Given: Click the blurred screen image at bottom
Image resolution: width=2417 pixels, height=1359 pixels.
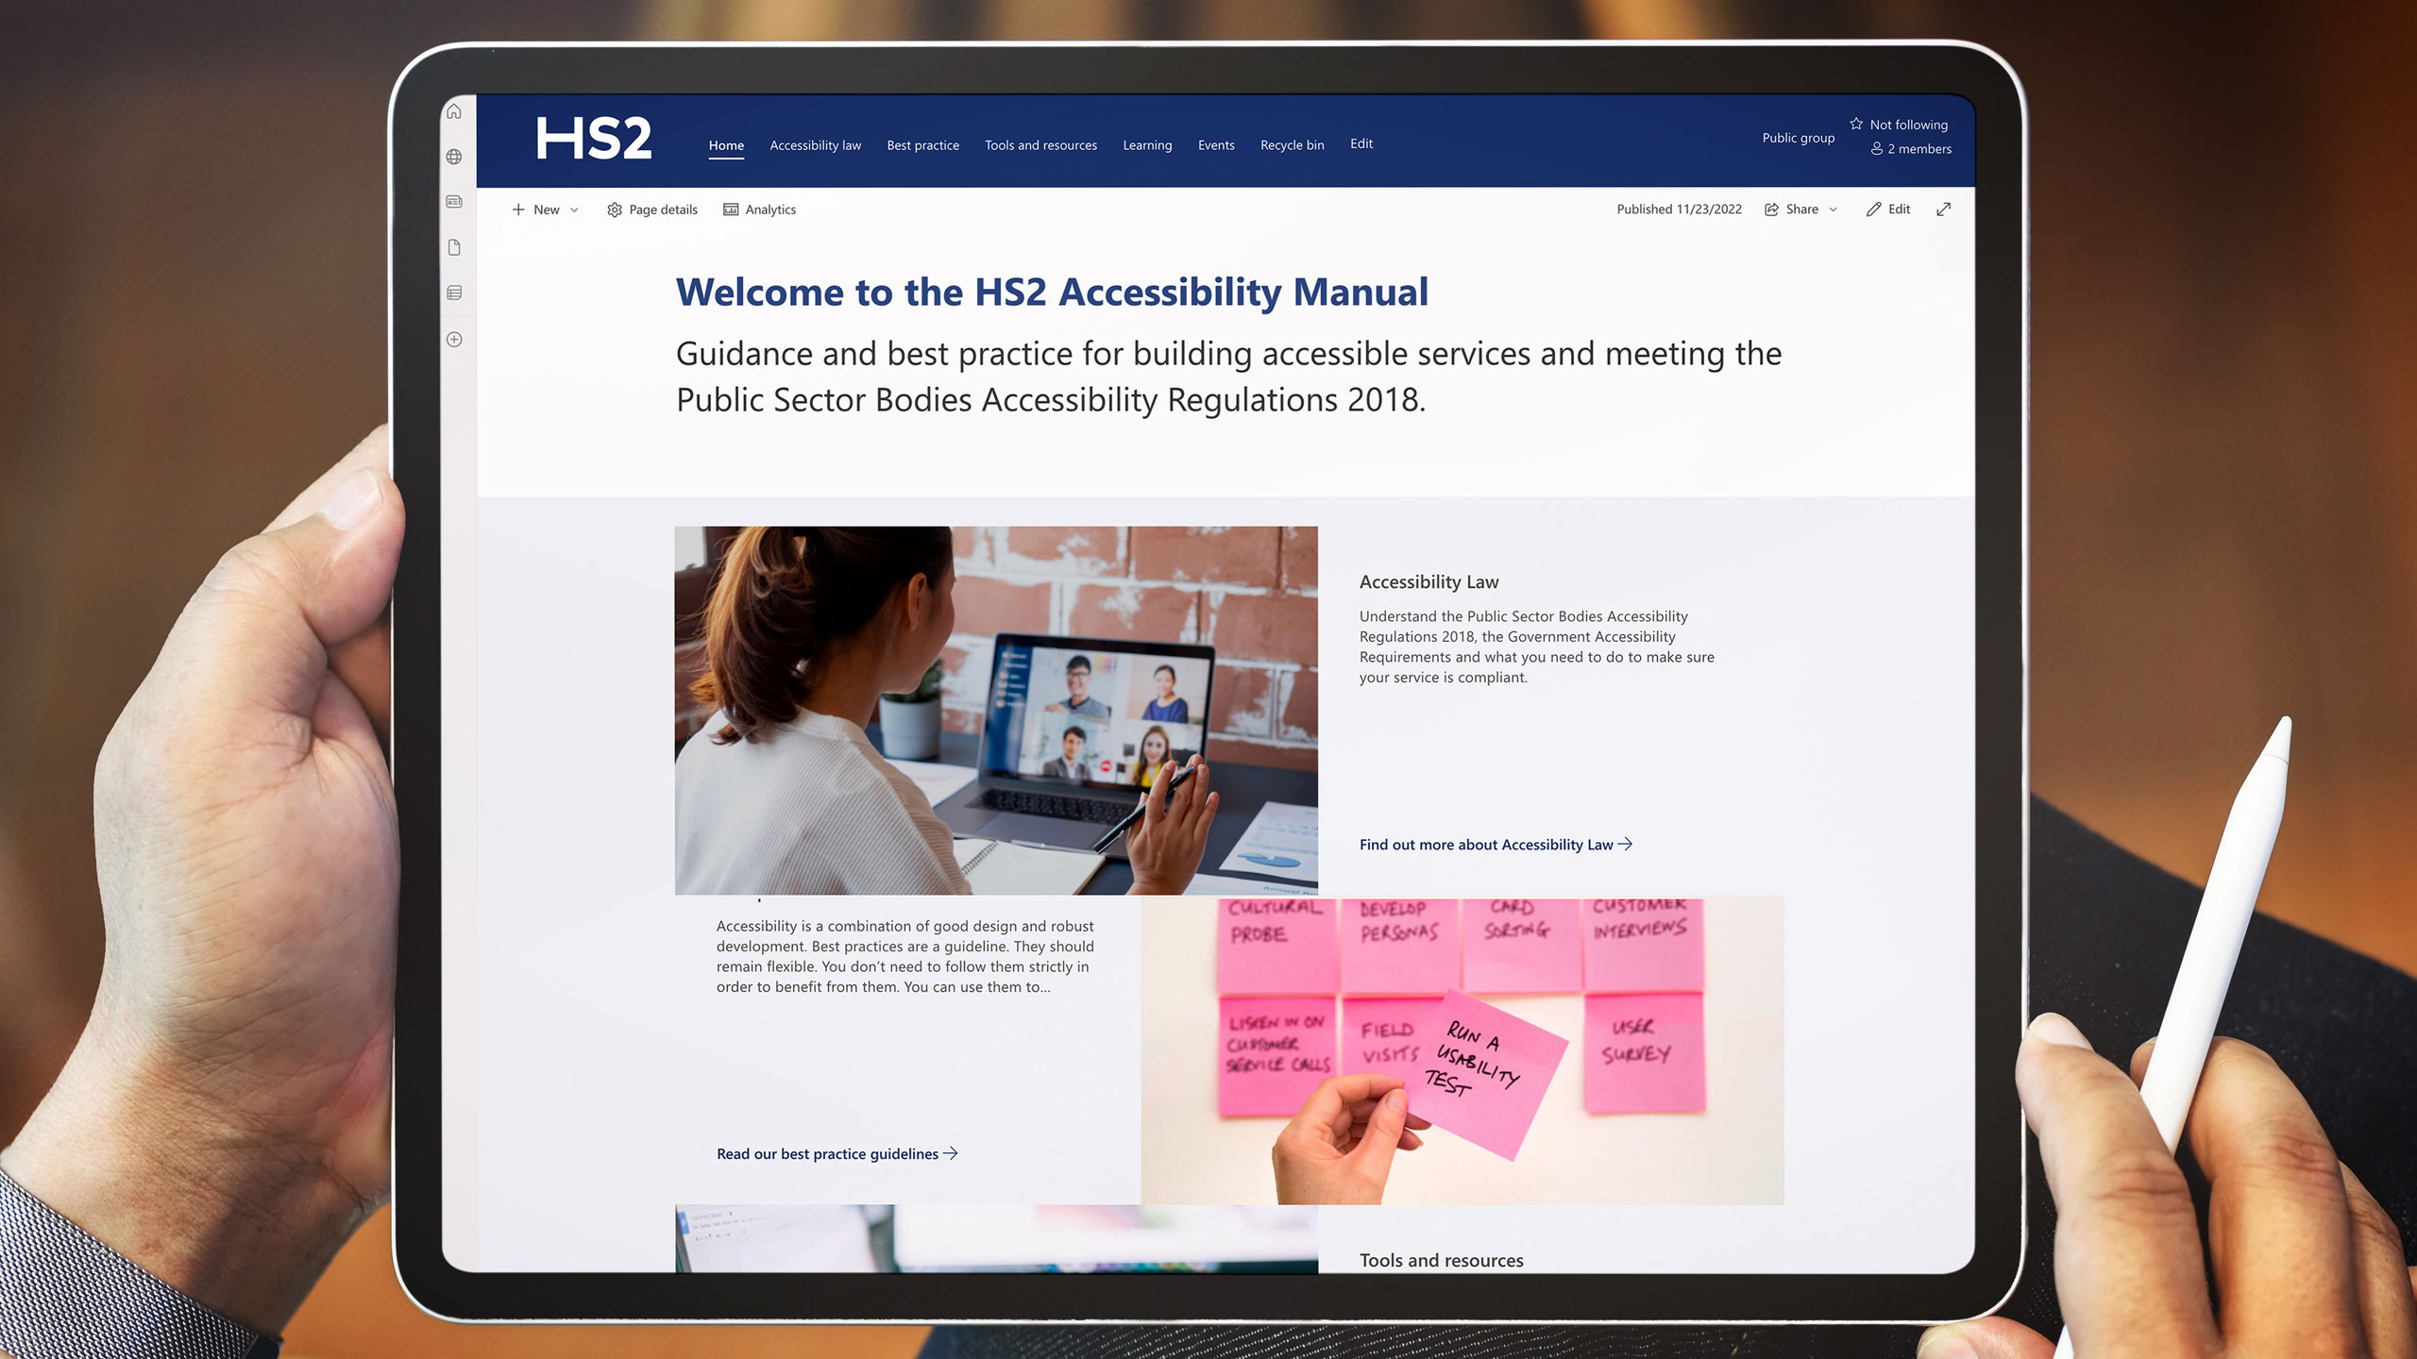Looking at the screenshot, I should [x=996, y=1238].
